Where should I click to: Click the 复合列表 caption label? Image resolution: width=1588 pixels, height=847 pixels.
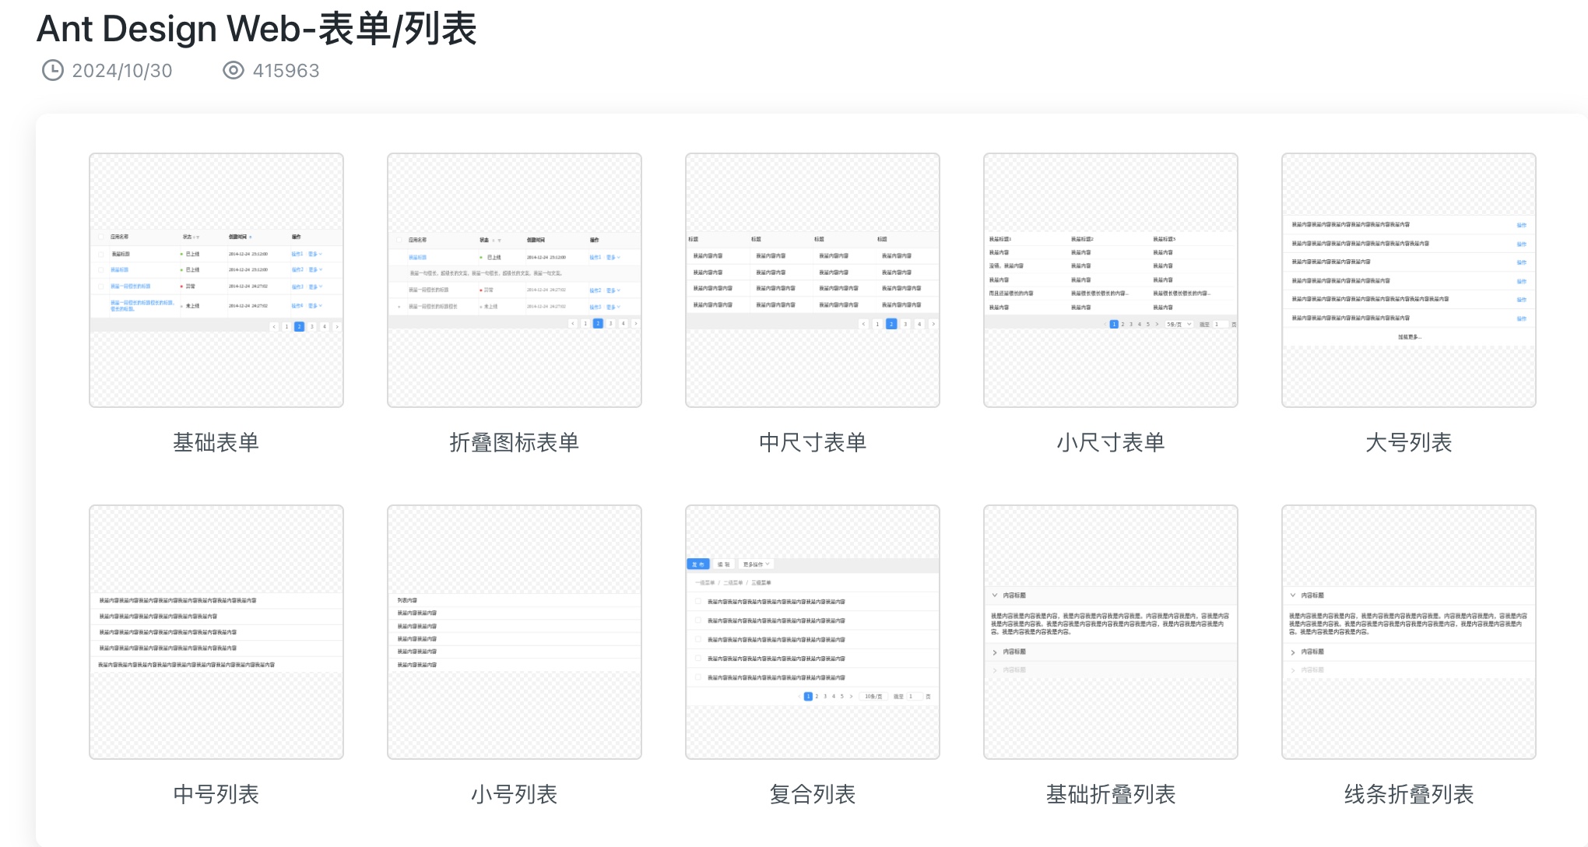click(813, 795)
